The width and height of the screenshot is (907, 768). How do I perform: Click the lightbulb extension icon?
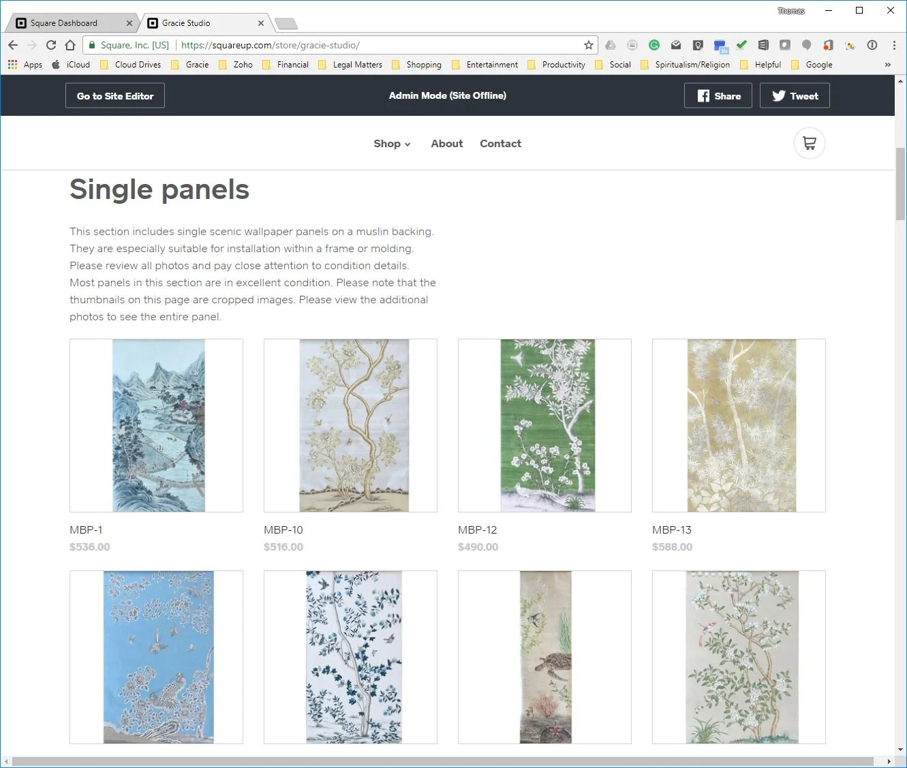pos(698,45)
